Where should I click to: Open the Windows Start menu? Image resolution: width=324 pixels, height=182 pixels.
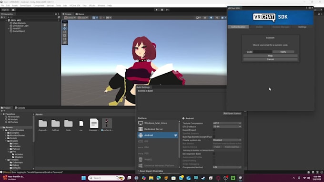83,178
